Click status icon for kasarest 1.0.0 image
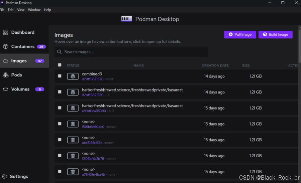 tap(73, 108)
